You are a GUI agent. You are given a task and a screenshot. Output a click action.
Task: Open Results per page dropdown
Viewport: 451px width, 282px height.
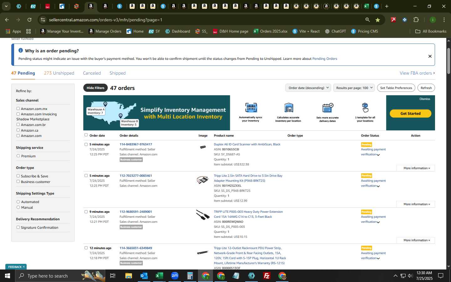pyautogui.click(x=354, y=88)
